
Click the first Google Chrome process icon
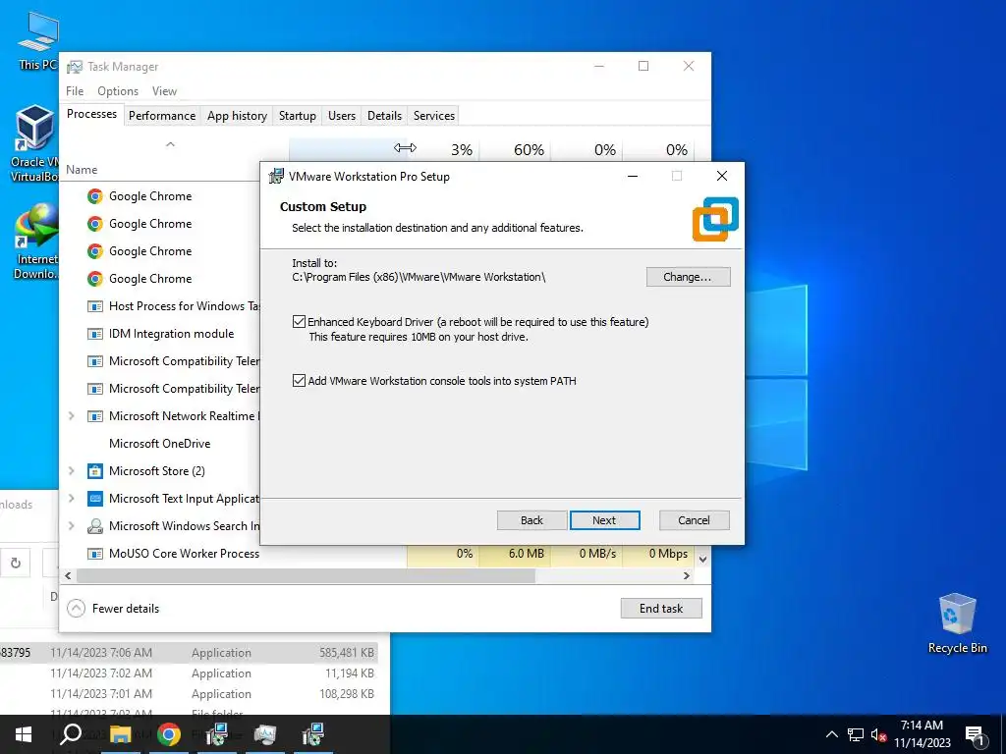point(95,196)
